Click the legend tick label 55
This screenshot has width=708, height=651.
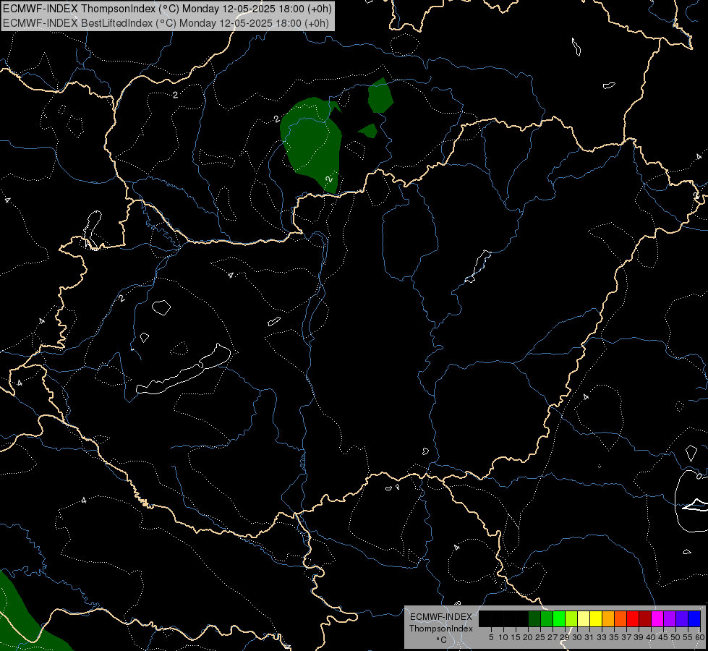(x=688, y=637)
